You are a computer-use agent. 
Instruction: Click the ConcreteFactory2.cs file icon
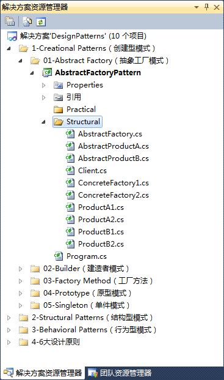click(x=70, y=195)
